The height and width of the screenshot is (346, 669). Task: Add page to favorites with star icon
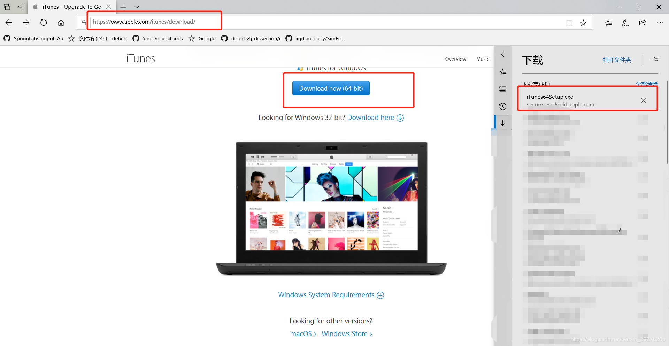click(x=583, y=23)
